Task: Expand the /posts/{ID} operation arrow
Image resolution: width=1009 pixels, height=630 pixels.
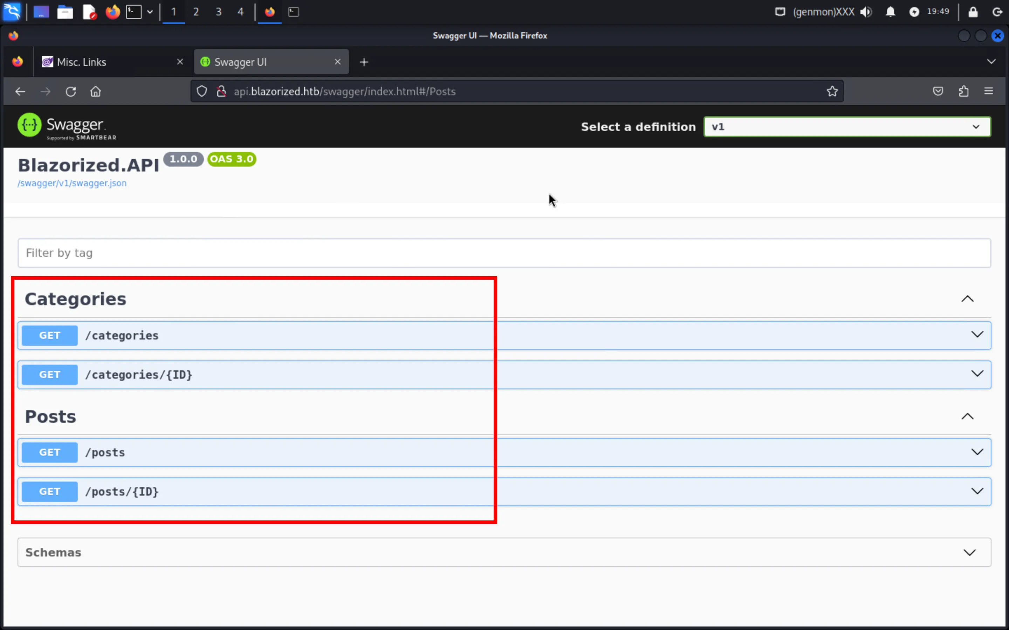Action: (x=977, y=491)
